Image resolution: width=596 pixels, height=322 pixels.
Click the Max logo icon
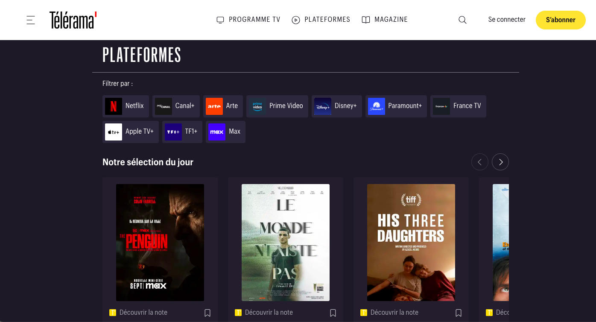[217, 132]
